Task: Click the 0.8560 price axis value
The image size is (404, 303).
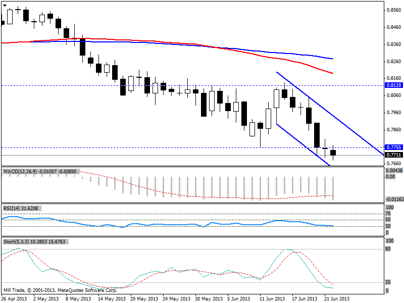Action: 394,10
